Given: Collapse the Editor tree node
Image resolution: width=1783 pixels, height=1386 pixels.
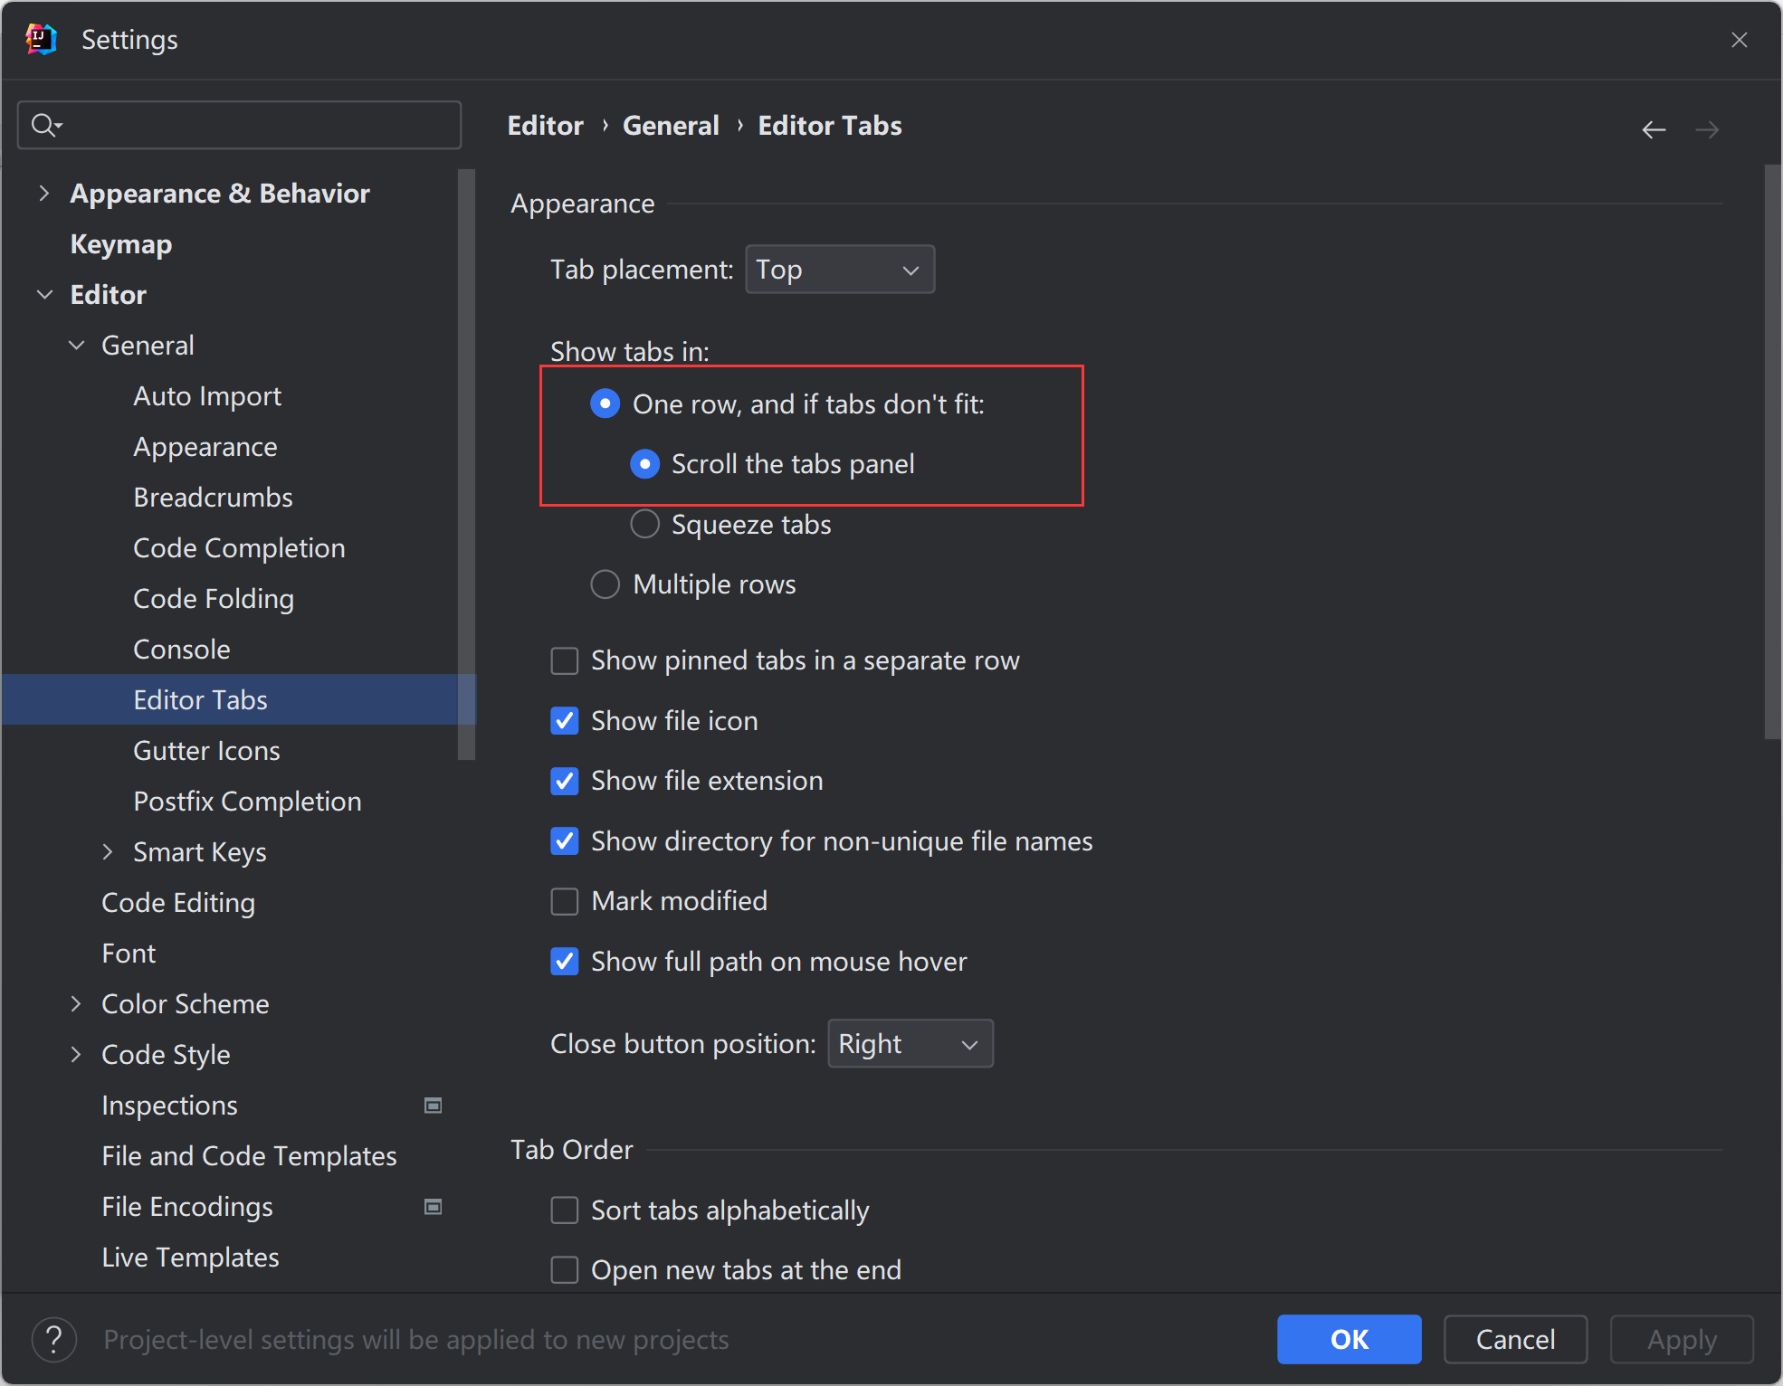Looking at the screenshot, I should point(44,294).
